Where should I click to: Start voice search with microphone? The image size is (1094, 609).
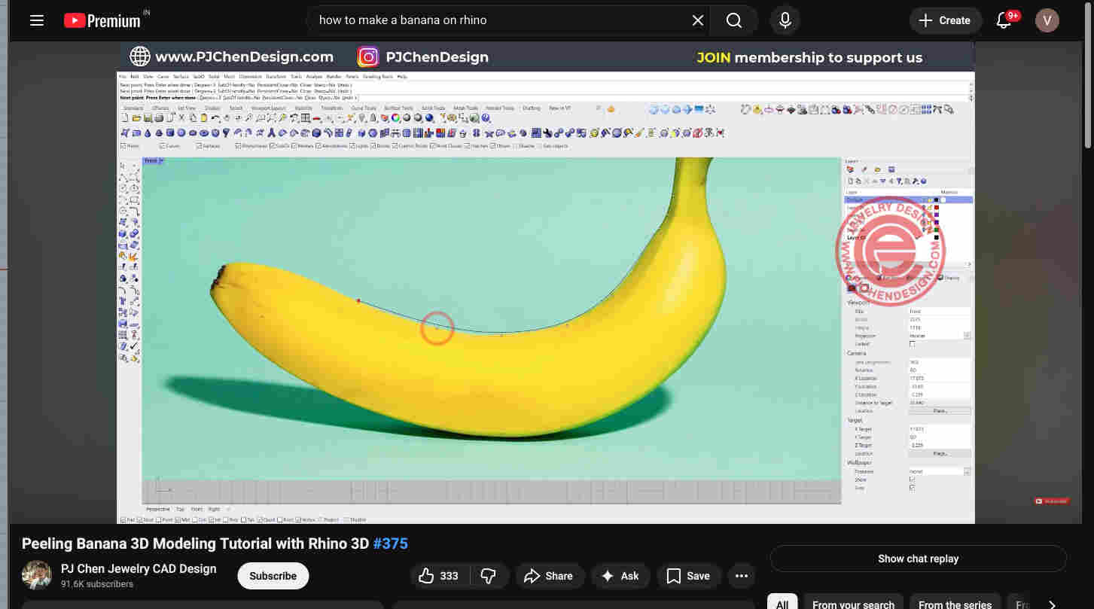click(785, 20)
